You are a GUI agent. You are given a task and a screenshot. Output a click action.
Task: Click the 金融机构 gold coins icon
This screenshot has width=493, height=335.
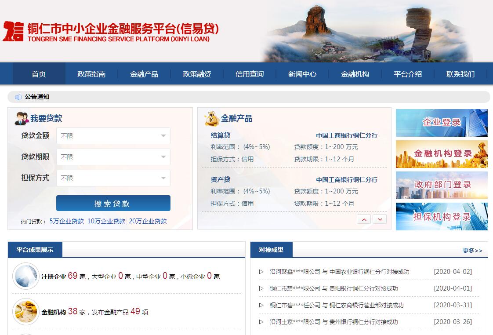[26, 311]
